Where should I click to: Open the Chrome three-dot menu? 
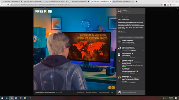click(x=177, y=5)
